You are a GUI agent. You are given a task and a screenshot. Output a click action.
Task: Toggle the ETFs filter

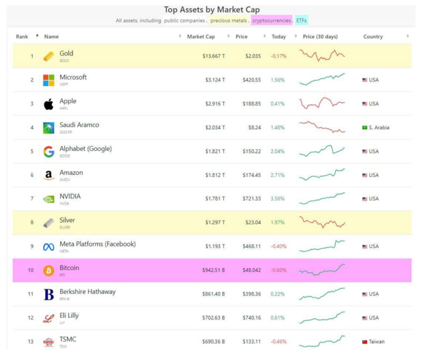pos(301,21)
